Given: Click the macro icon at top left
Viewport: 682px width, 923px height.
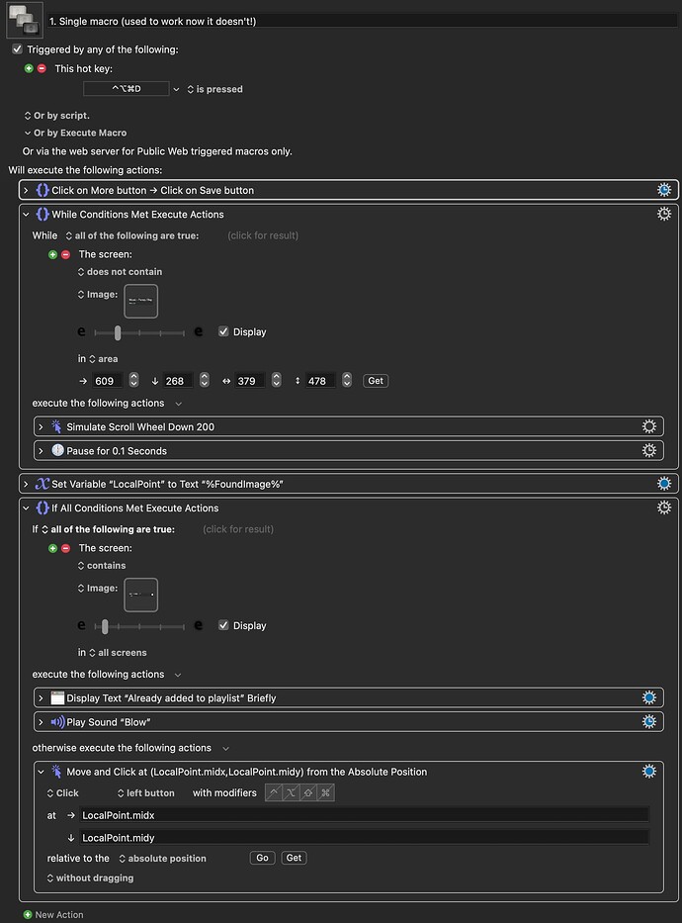Looking at the screenshot, I should click(24, 19).
